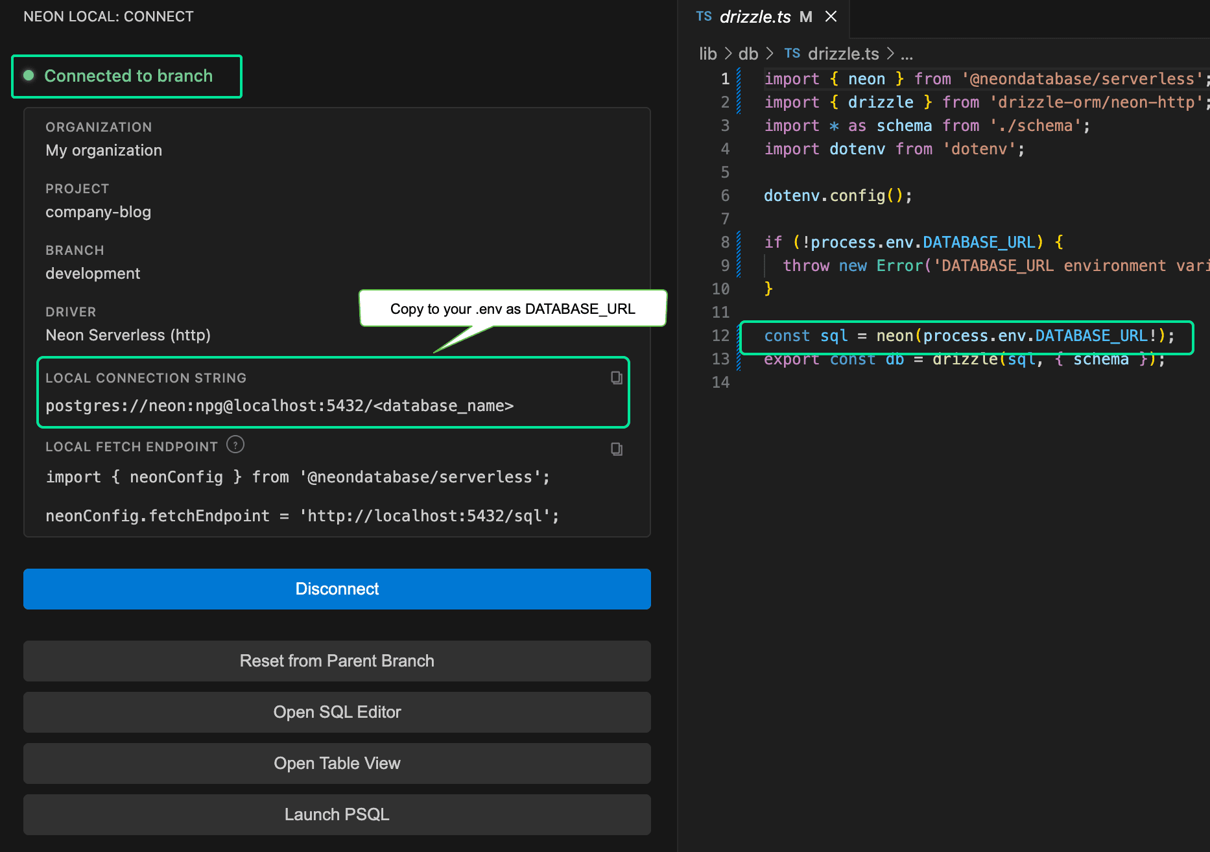The height and width of the screenshot is (852, 1210).
Task: Close the drizzle.ts editor tab
Action: (x=831, y=17)
